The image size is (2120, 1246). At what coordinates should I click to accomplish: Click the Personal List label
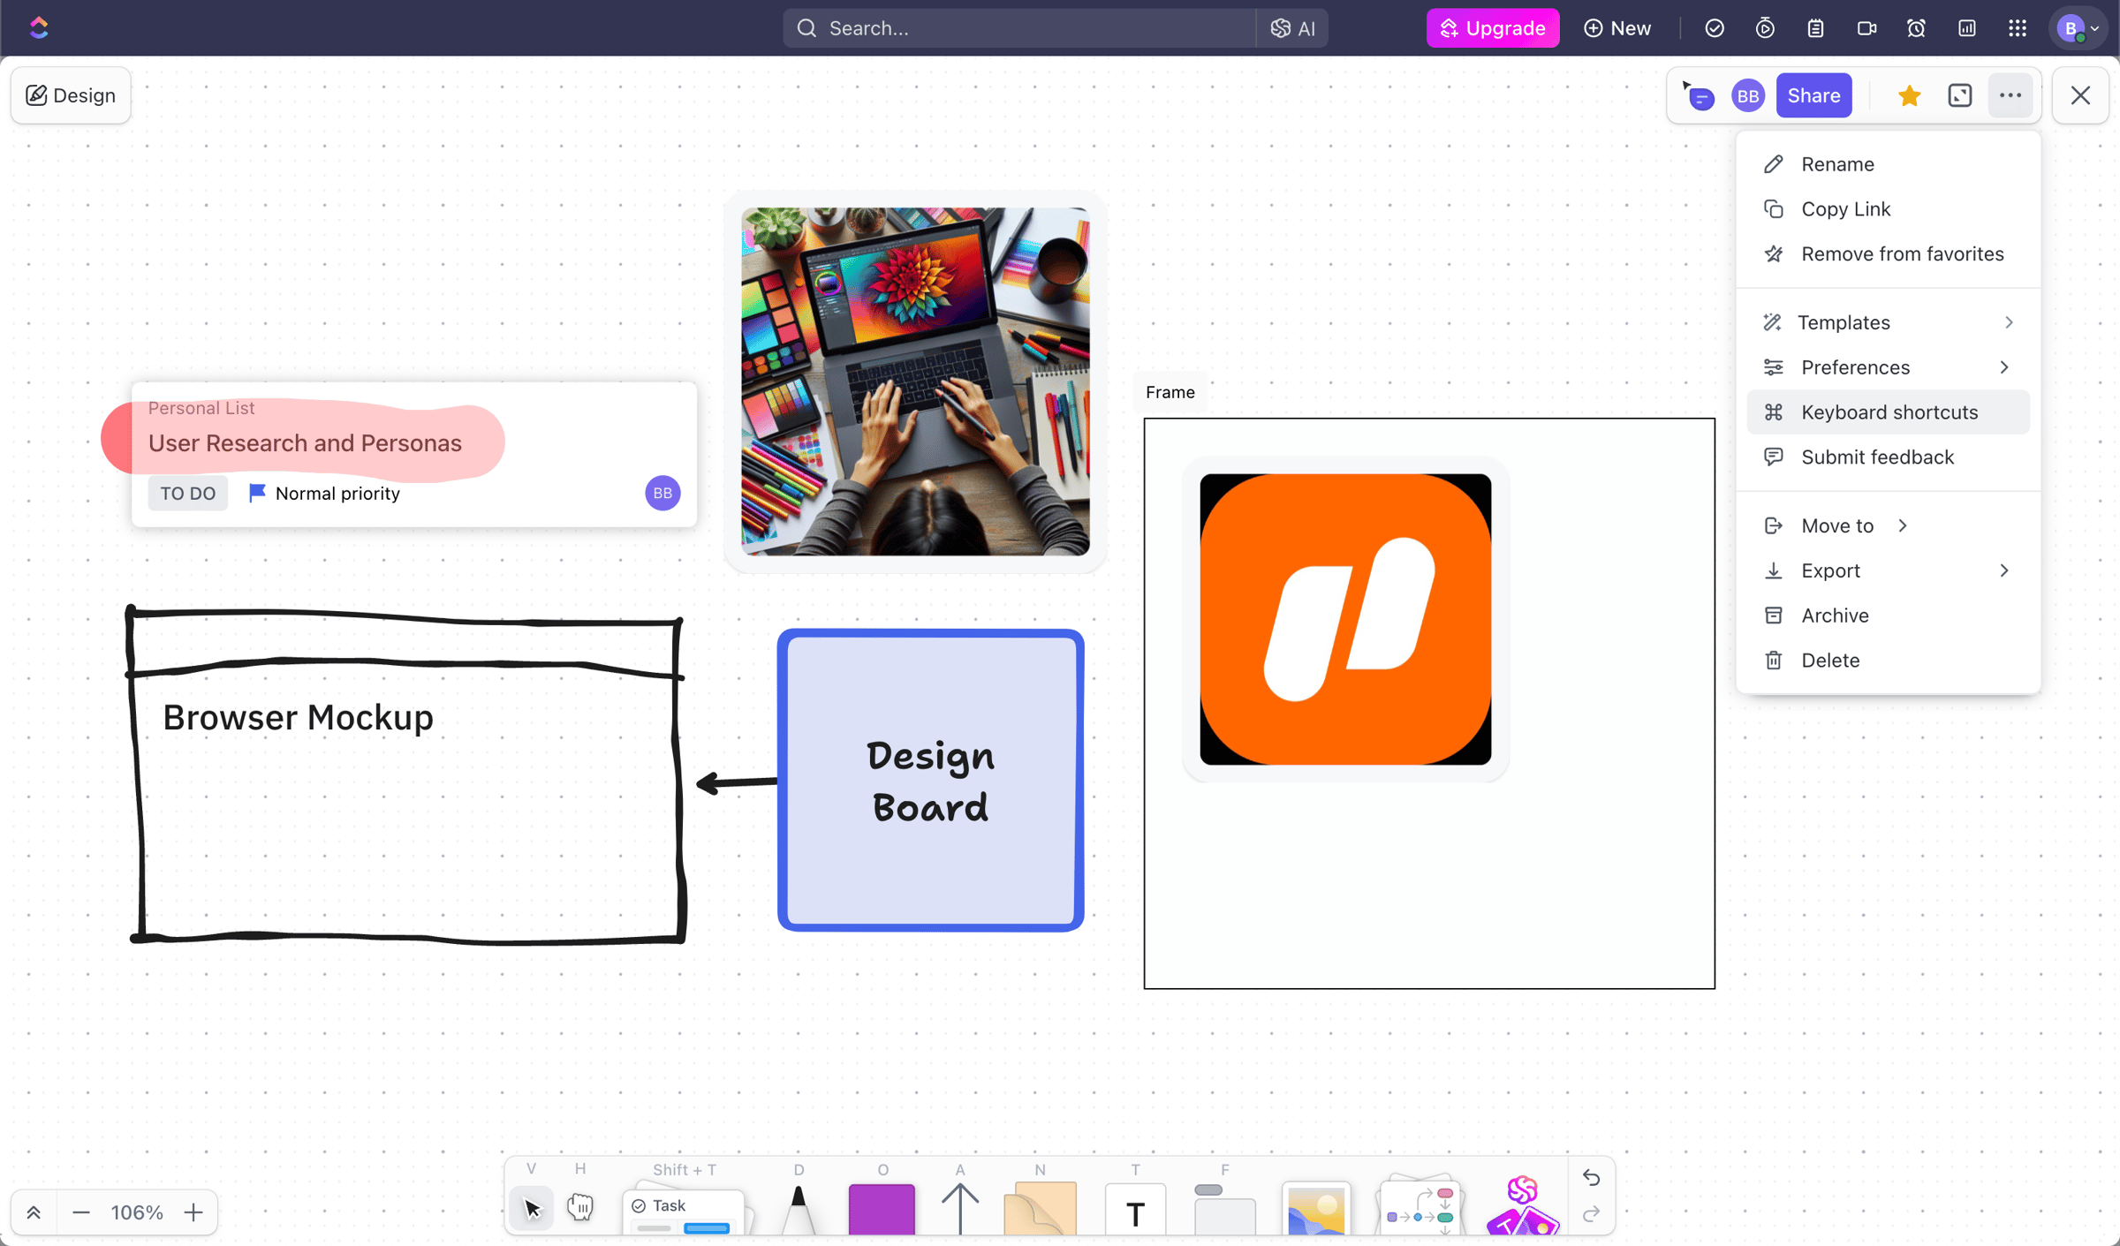201,408
